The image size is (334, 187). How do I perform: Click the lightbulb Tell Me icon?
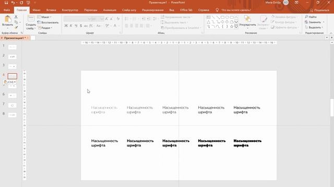pos(217,10)
